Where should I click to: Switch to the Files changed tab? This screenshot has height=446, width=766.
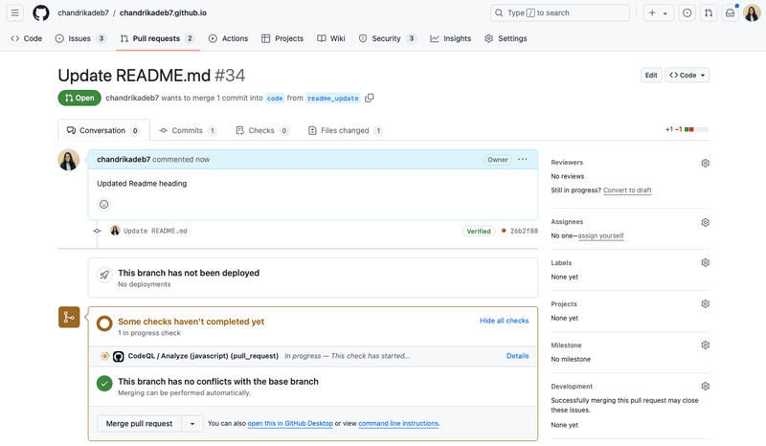tap(346, 130)
